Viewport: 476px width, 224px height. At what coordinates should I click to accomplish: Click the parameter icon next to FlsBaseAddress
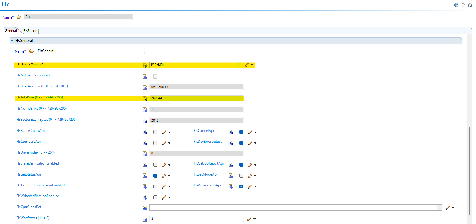point(145,87)
